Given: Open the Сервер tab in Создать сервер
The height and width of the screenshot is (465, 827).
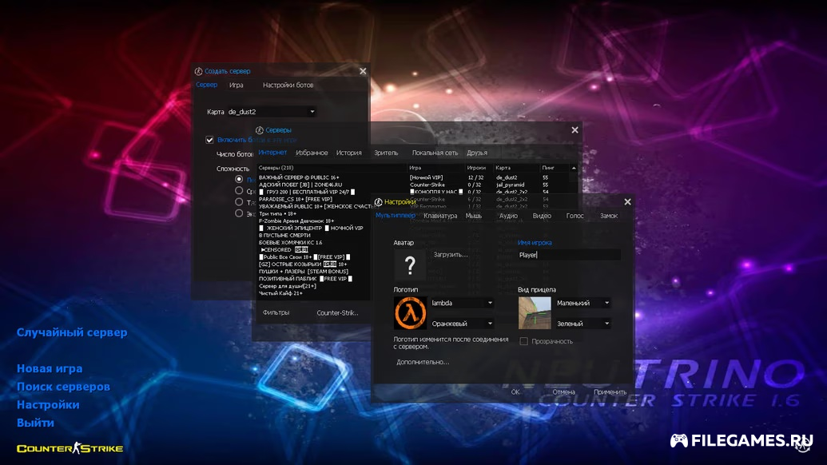Looking at the screenshot, I should tap(206, 85).
